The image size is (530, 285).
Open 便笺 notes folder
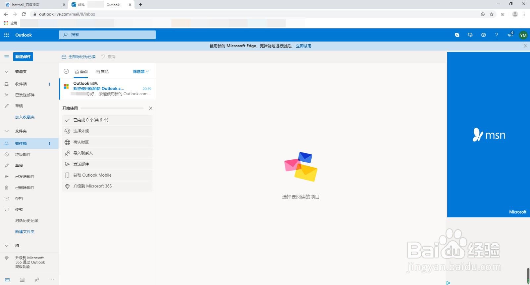(x=29, y=210)
